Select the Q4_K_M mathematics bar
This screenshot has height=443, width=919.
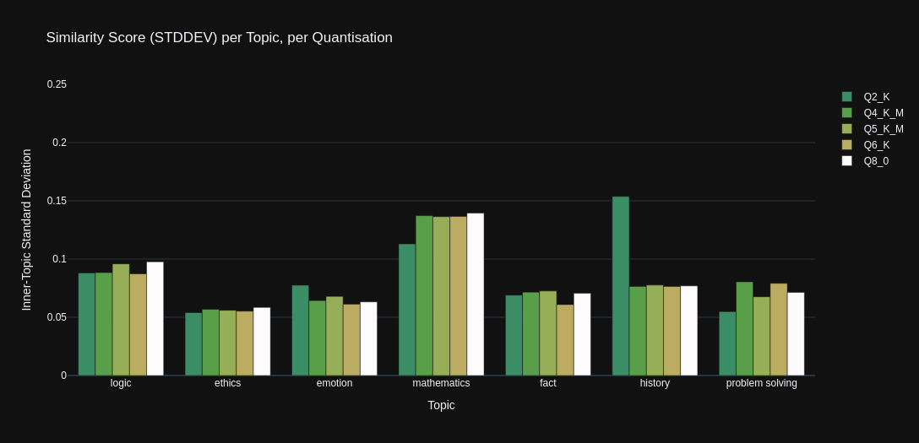[424, 295]
